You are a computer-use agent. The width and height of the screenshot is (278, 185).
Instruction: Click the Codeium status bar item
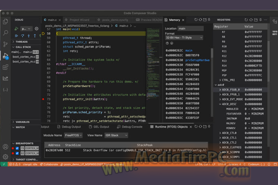256,164
